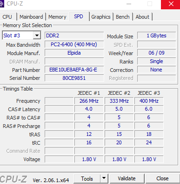Switch to the CPU tab
The height and width of the screenshot is (184, 180).
pos(7,17)
